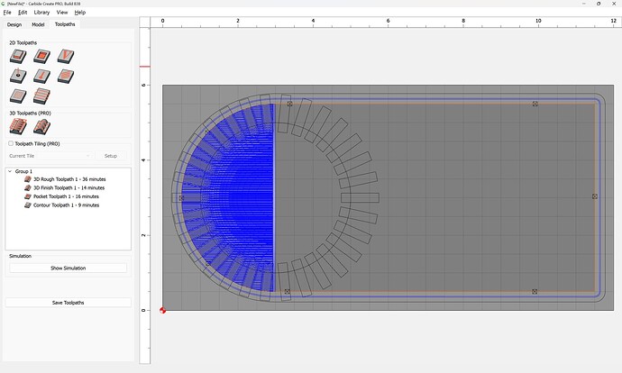
Task: Select the Pocket toolpath icon
Action: coord(41,56)
